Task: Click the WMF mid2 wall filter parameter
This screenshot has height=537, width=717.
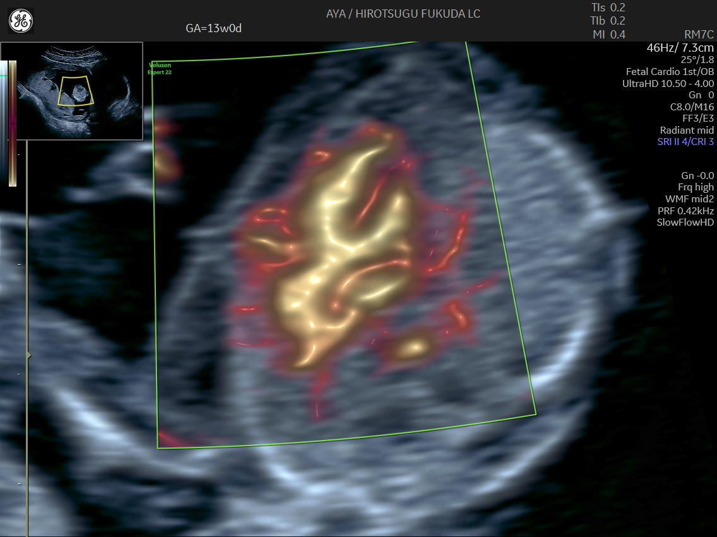Action: (689, 199)
